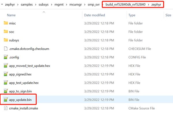The image size is (173, 113).
Task: Navigate to build_nrf52840dk_nrf52840 in address bar
Action: click(125, 5)
